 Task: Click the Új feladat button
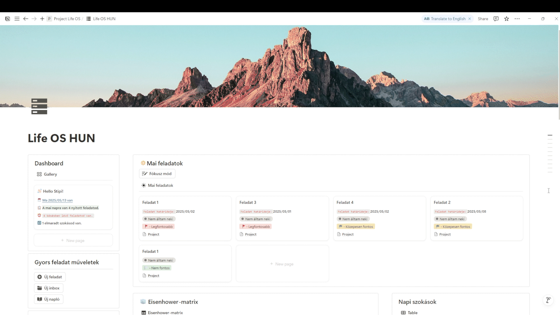coord(50,277)
